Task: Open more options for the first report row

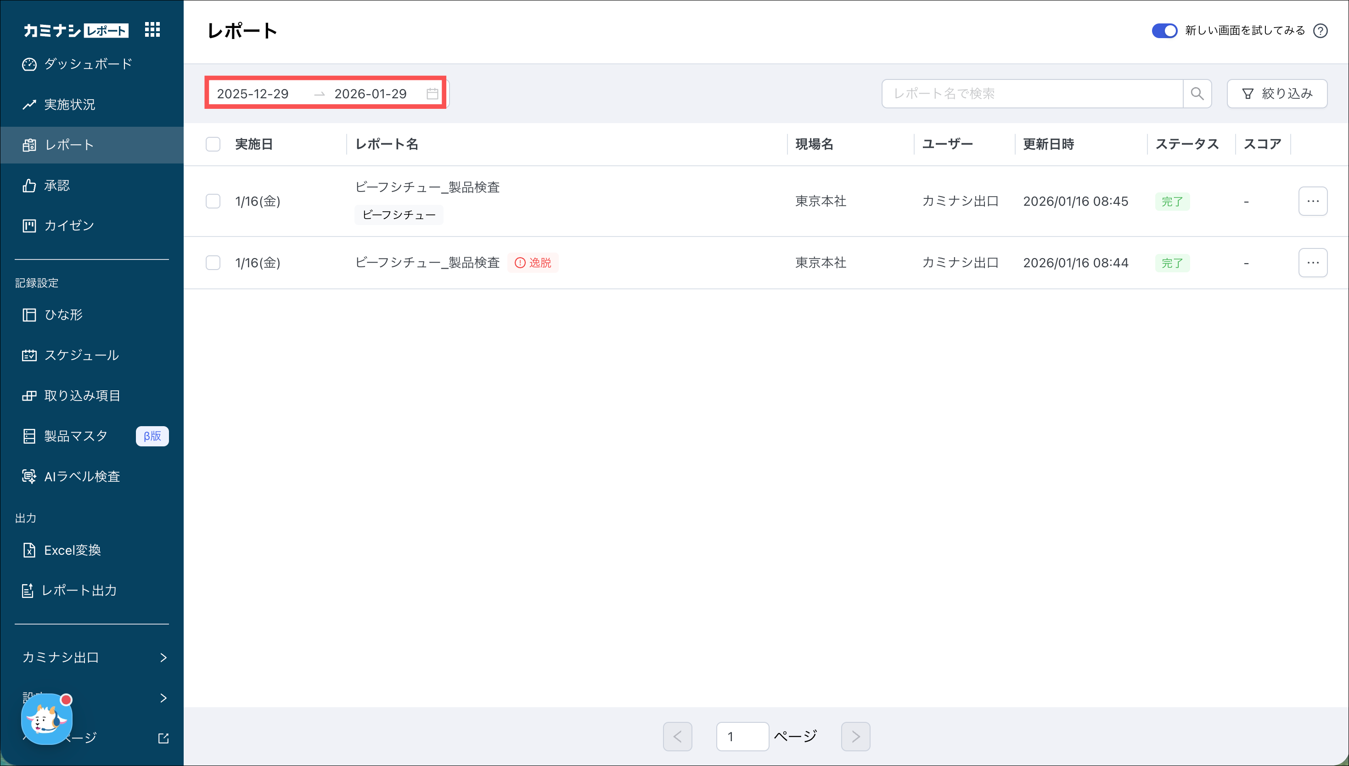Action: 1312,201
